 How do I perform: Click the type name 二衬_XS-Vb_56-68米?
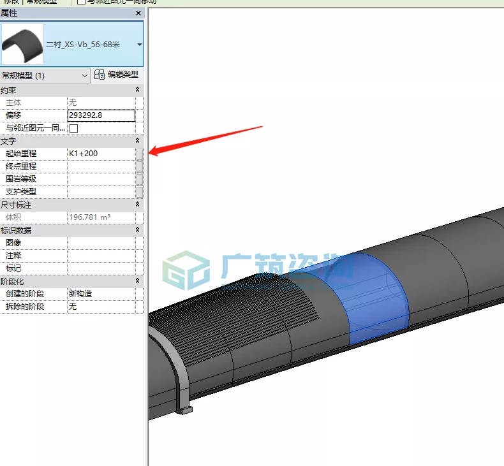tap(83, 45)
